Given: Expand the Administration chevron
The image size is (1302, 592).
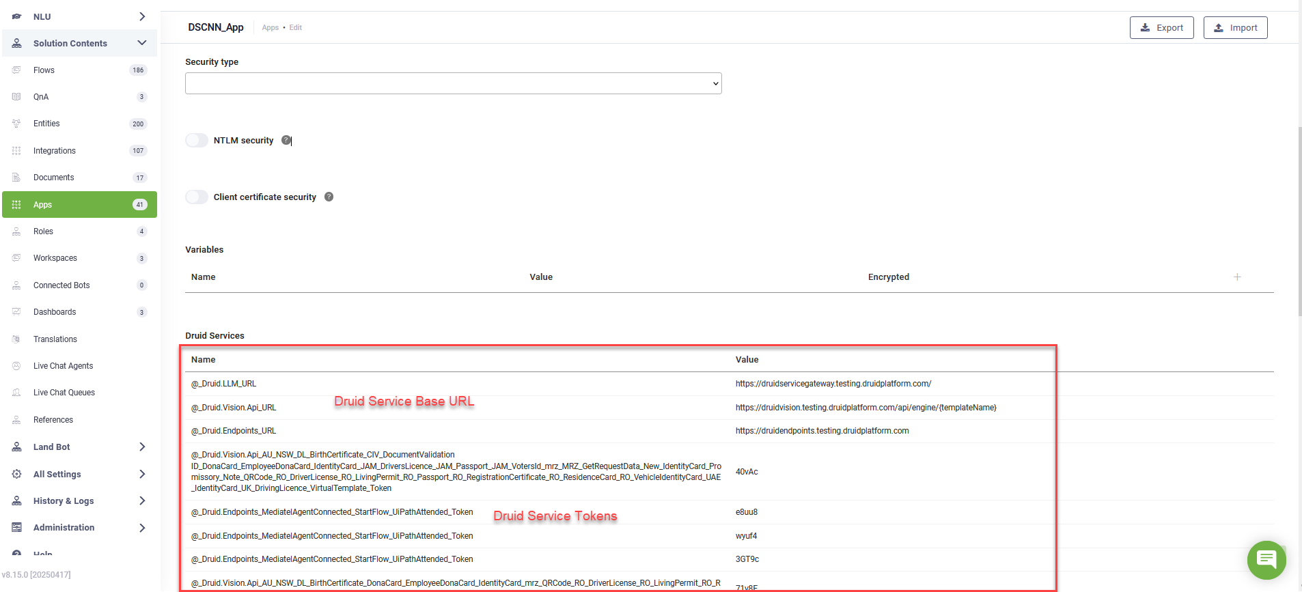Looking at the screenshot, I should click(x=142, y=527).
